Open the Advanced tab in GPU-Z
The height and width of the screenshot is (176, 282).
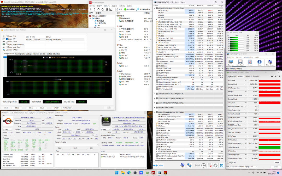[x=248, y=77]
